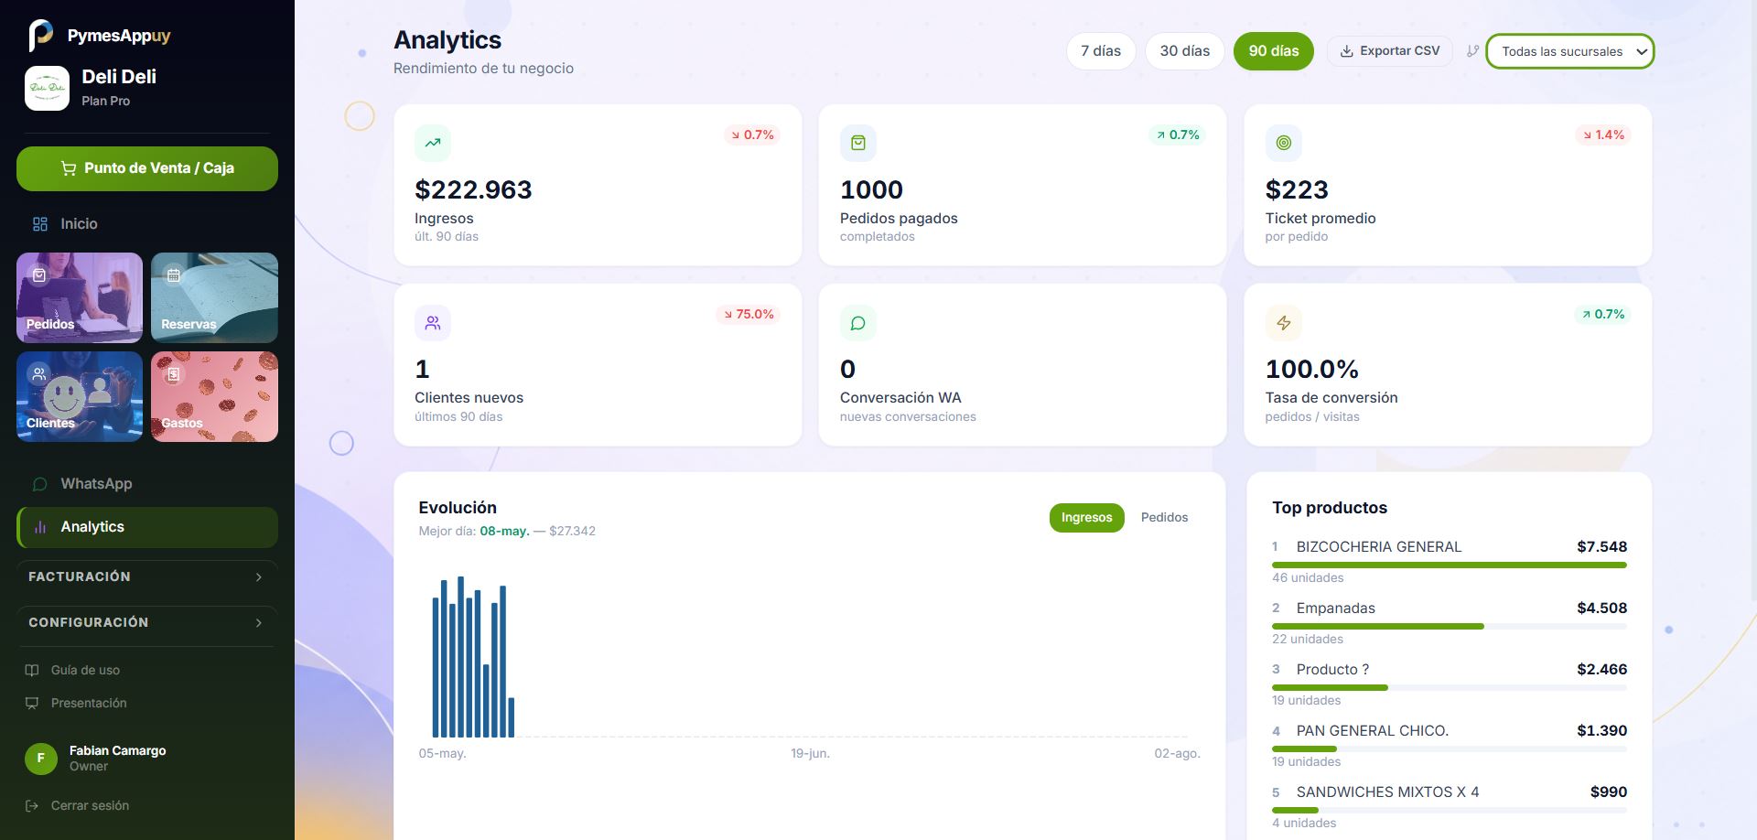The image size is (1757, 840).
Task: Switch the Evolución chart to Pedidos
Action: pos(1165,518)
